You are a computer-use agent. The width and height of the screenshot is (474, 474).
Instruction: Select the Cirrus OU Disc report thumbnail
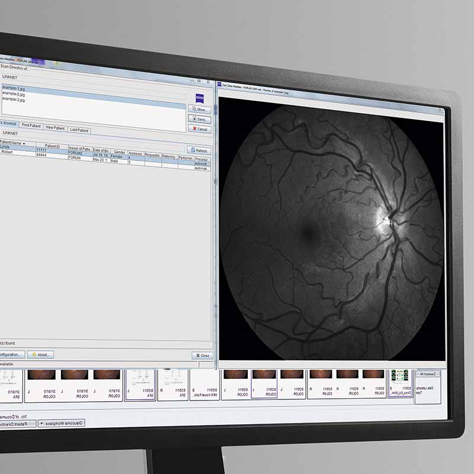click(401, 383)
